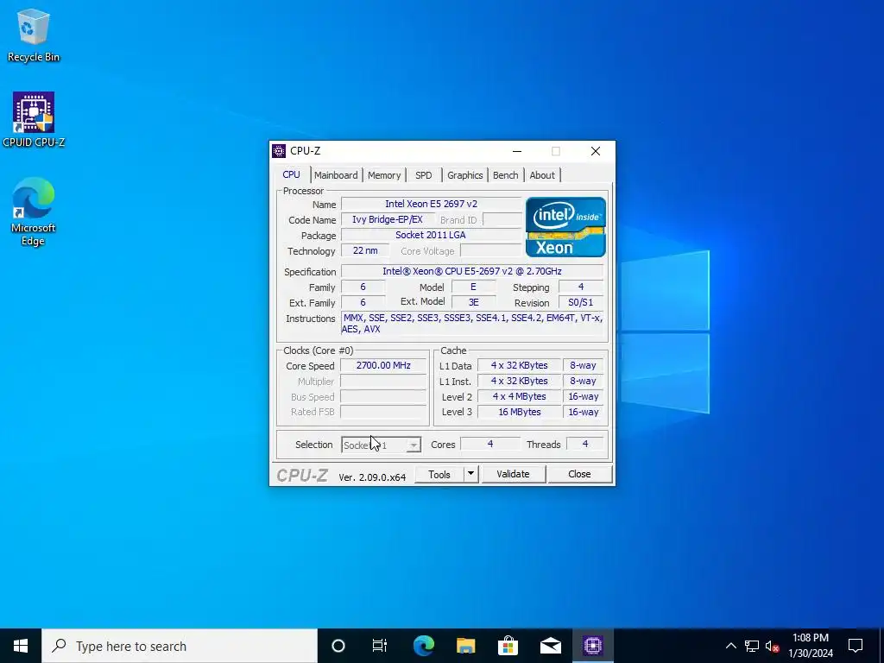Click the Validate button

(x=513, y=474)
